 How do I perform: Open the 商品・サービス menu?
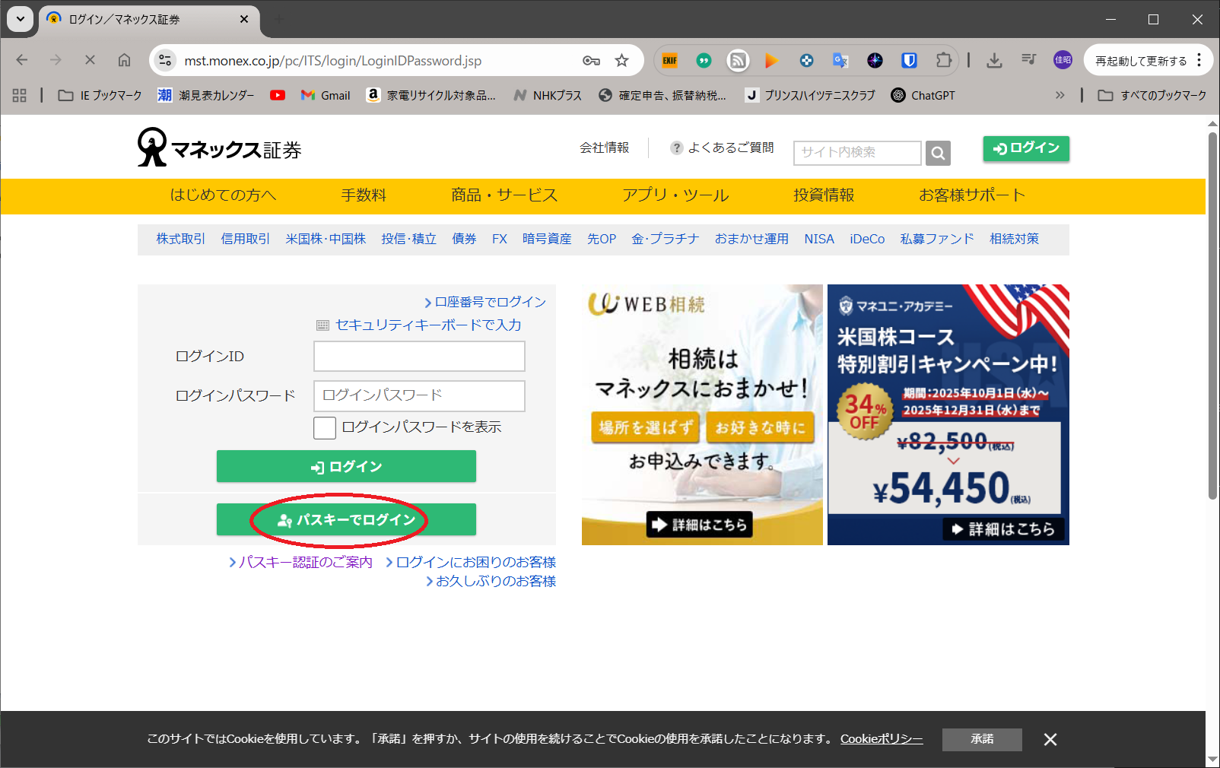click(504, 195)
